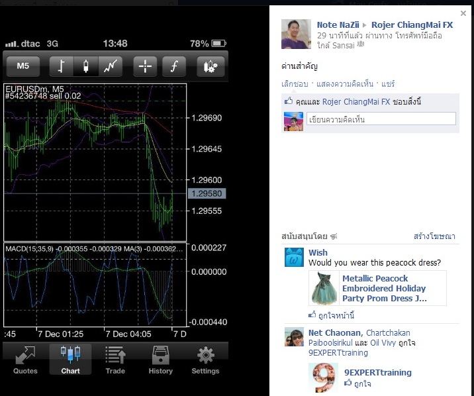The image size is (474, 396).
Task: Switch to the Settings tab
Action: click(206, 360)
